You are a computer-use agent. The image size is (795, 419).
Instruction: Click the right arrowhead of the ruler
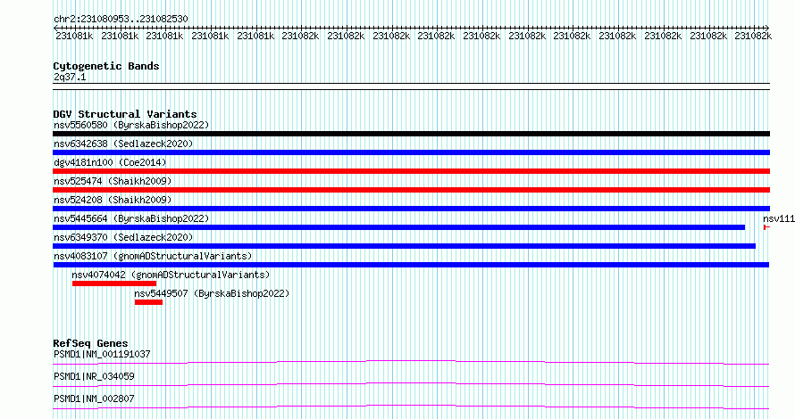click(x=767, y=28)
